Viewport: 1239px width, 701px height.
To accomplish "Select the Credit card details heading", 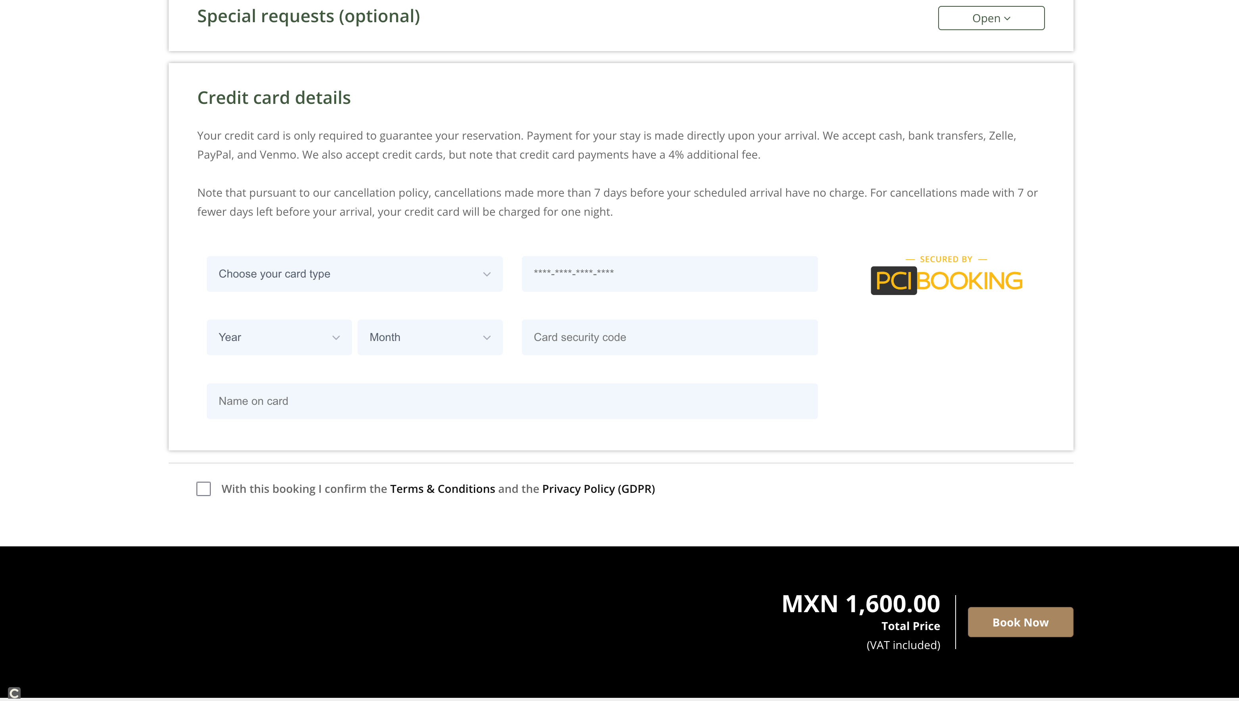I will (274, 98).
